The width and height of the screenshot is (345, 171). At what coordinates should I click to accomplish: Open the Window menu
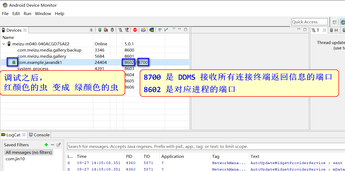pos(43,13)
